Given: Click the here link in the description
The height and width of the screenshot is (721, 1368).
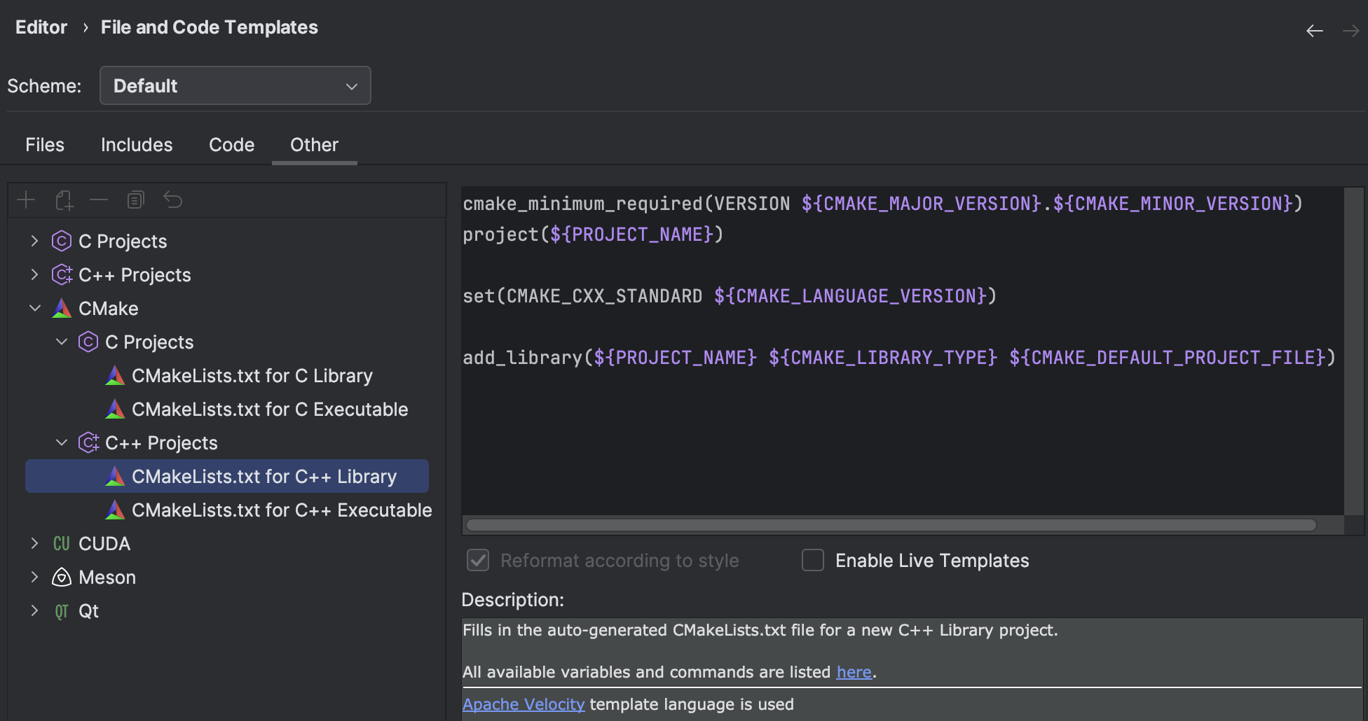Looking at the screenshot, I should pyautogui.click(x=854, y=671).
